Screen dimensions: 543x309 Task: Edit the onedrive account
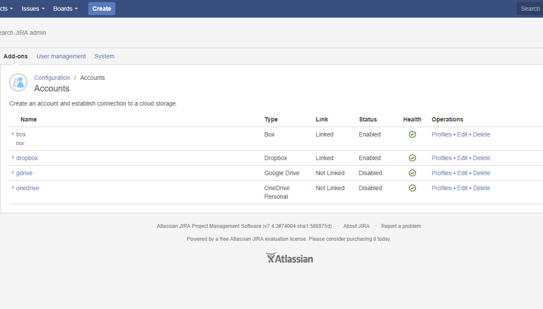(x=462, y=188)
